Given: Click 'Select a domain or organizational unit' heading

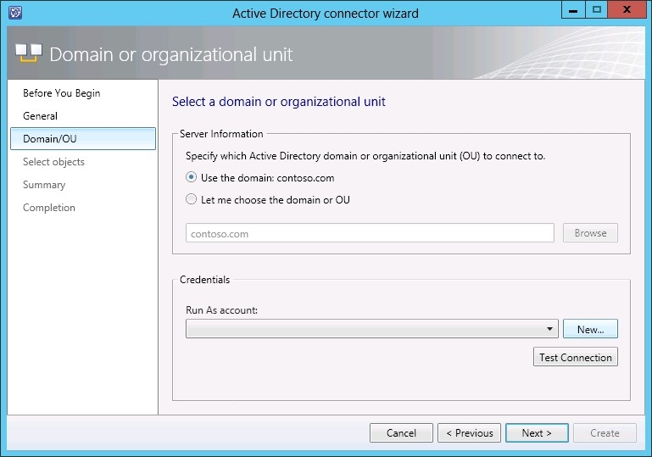Looking at the screenshot, I should 279,102.
